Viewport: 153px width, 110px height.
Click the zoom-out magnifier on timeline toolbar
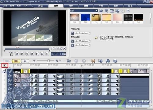click(x=34, y=61)
